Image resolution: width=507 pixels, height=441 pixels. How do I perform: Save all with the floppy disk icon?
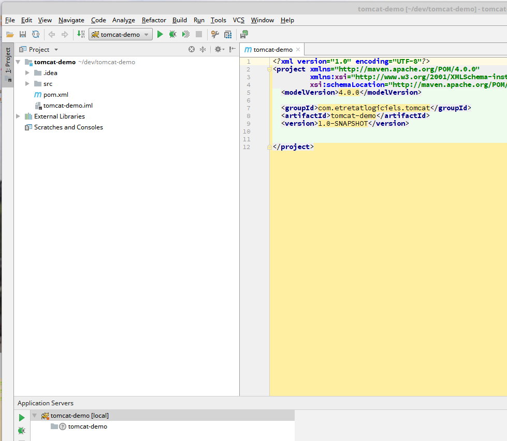click(23, 34)
